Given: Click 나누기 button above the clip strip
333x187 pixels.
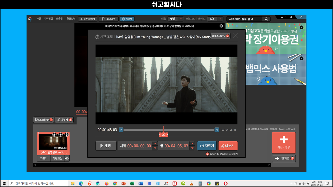Looking at the screenshot, I should 64,120.
